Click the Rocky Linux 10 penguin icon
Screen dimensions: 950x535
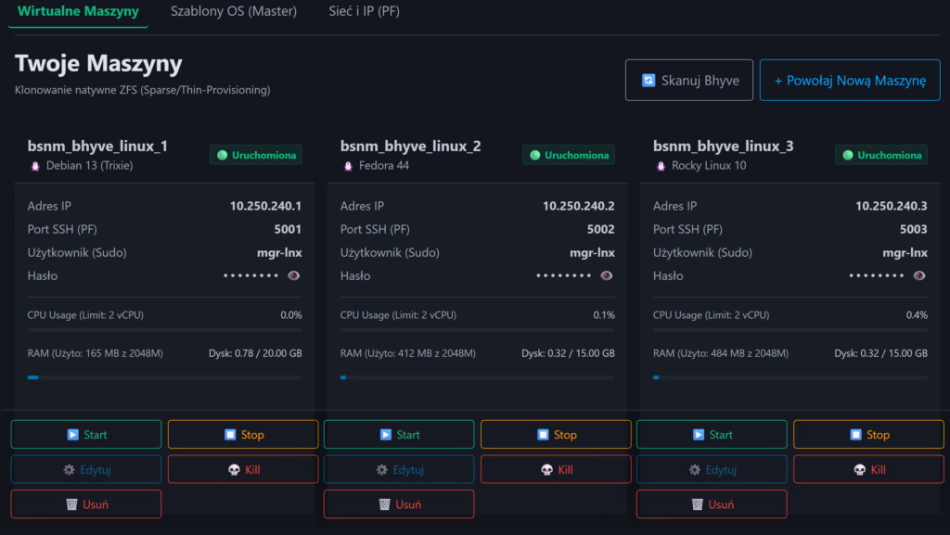(661, 166)
